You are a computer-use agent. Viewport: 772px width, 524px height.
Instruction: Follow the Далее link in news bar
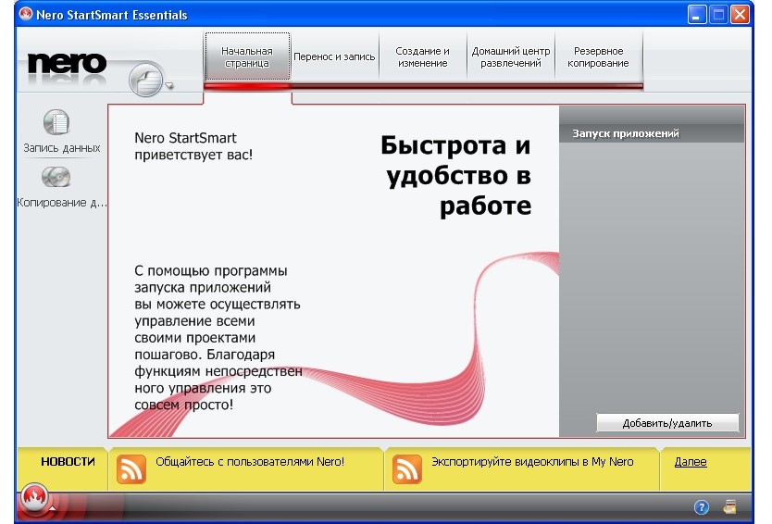tap(690, 461)
